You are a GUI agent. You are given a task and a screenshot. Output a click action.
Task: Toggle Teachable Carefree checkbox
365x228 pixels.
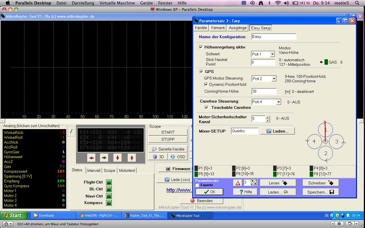click(207, 107)
